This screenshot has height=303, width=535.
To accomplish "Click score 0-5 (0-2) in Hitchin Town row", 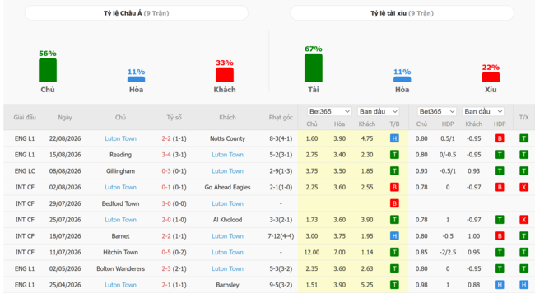I will 174,253.
